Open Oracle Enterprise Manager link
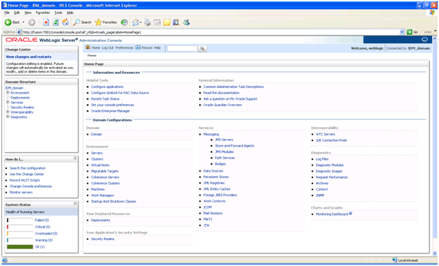This screenshot has width=439, height=266. (110, 111)
